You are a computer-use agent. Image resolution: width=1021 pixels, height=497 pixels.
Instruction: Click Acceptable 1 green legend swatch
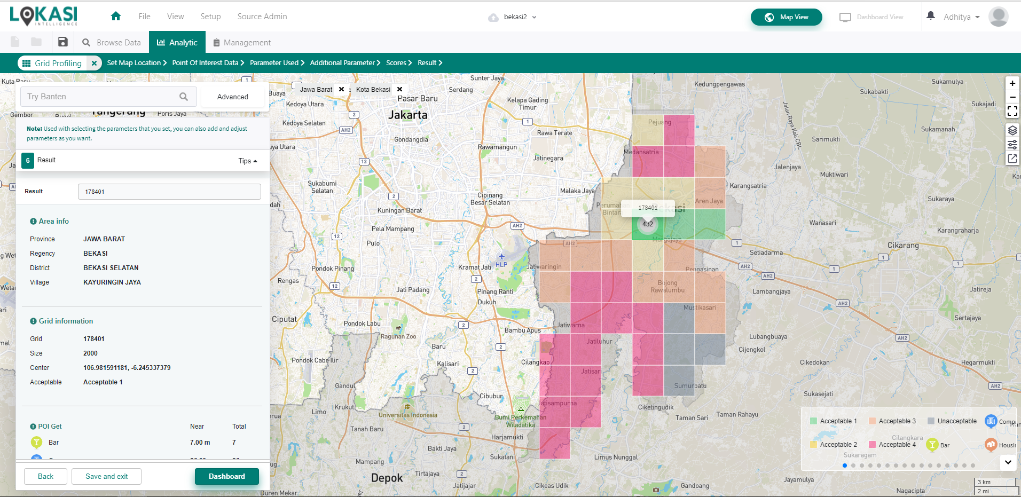[813, 421]
